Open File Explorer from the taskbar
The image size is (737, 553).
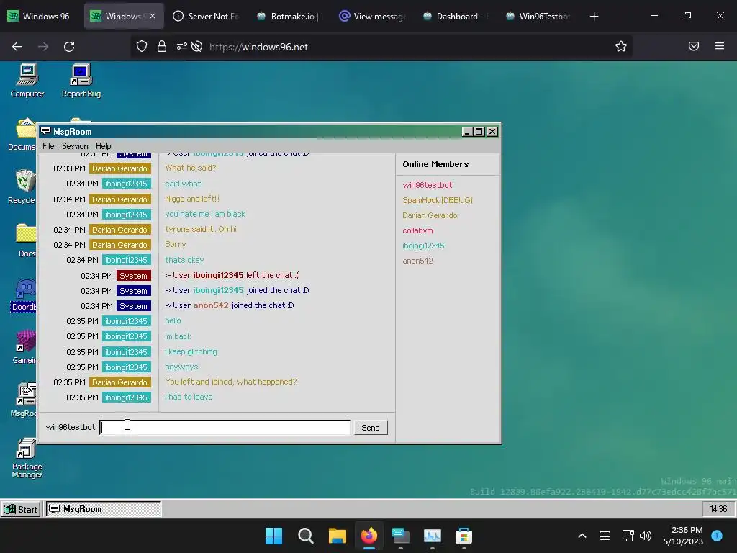[x=337, y=536]
